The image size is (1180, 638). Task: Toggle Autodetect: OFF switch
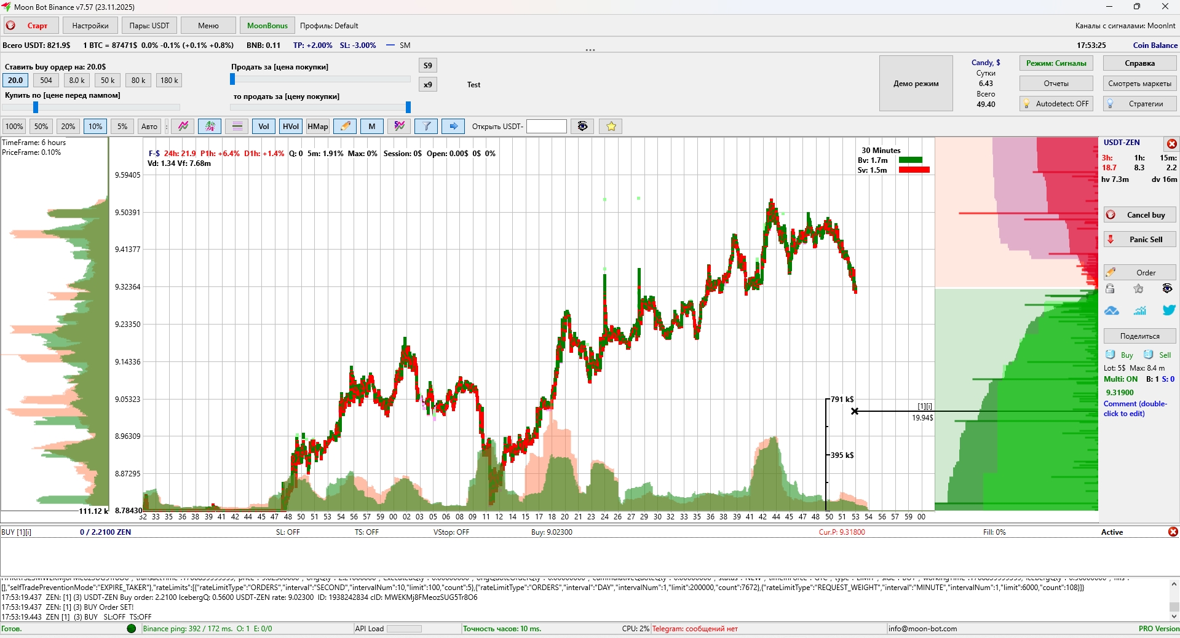coord(1056,104)
